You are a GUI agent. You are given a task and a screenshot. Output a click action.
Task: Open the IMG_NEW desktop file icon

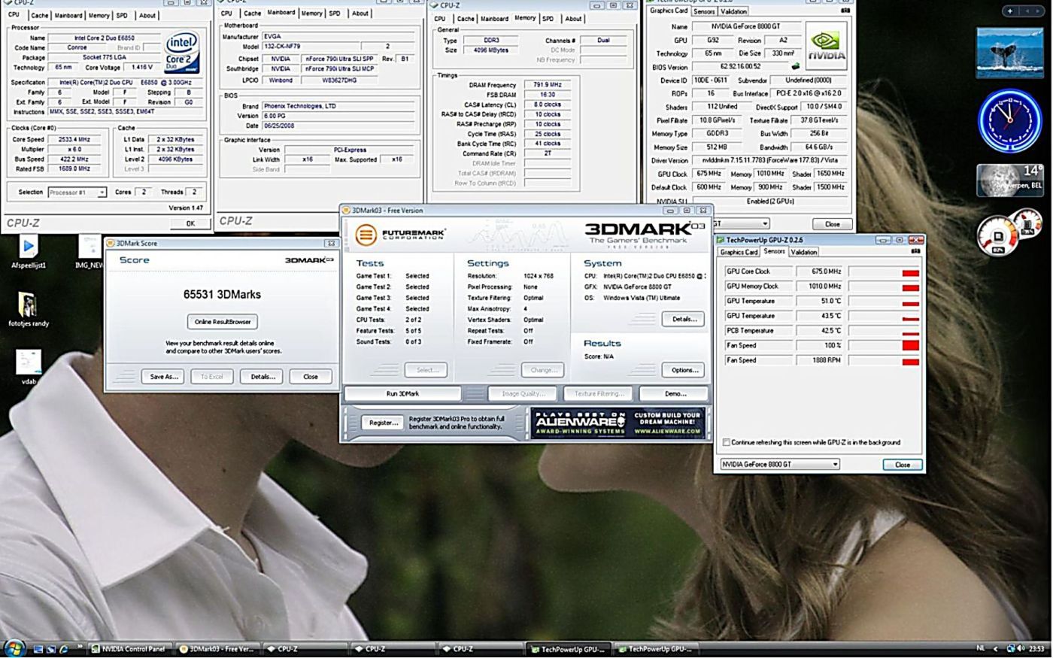tap(90, 251)
